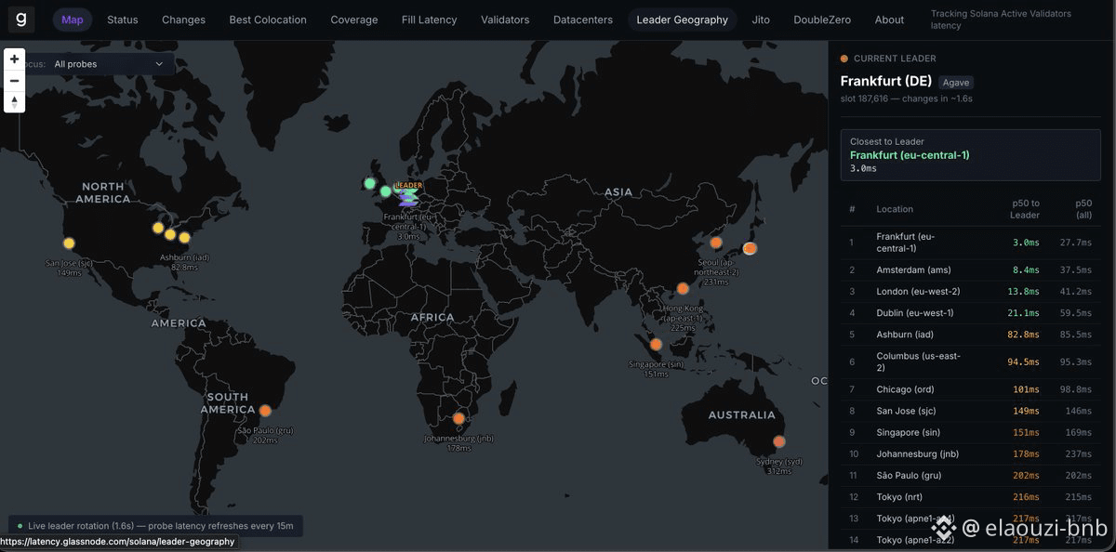Screen dimensions: 1116x552
Task: Select the Leader Geography tab
Action: 683,20
